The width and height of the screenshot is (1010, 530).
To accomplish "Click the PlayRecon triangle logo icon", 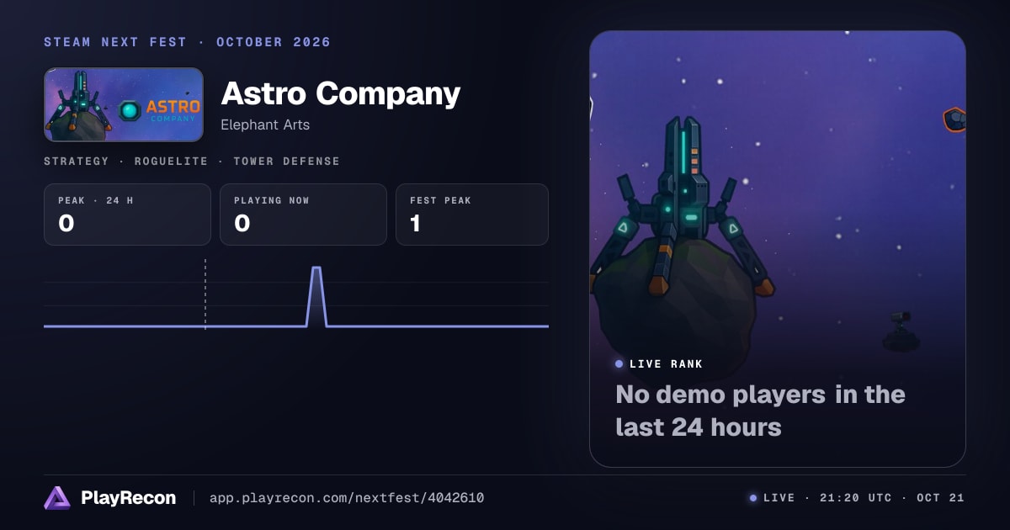I will coord(57,498).
